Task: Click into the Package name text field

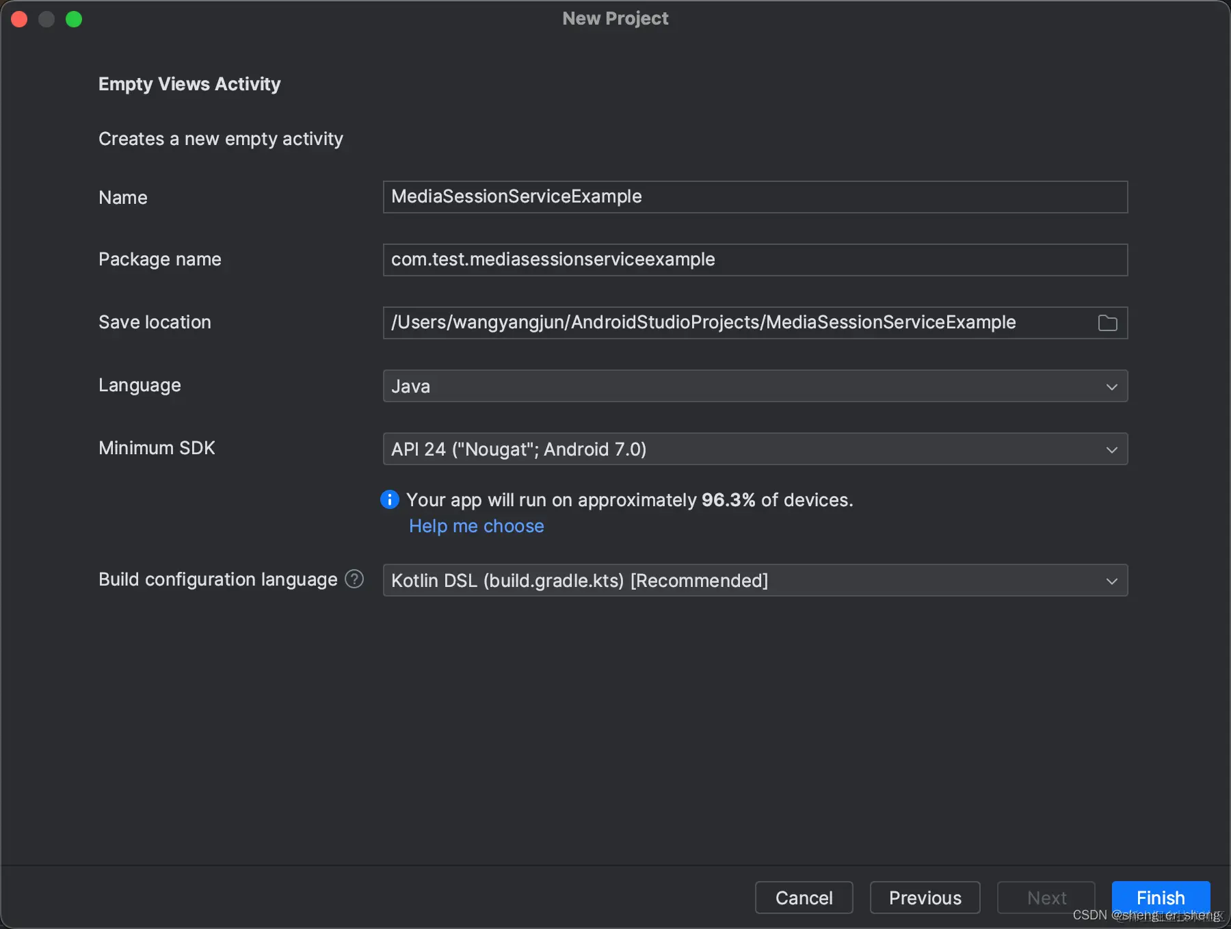Action: click(x=754, y=260)
